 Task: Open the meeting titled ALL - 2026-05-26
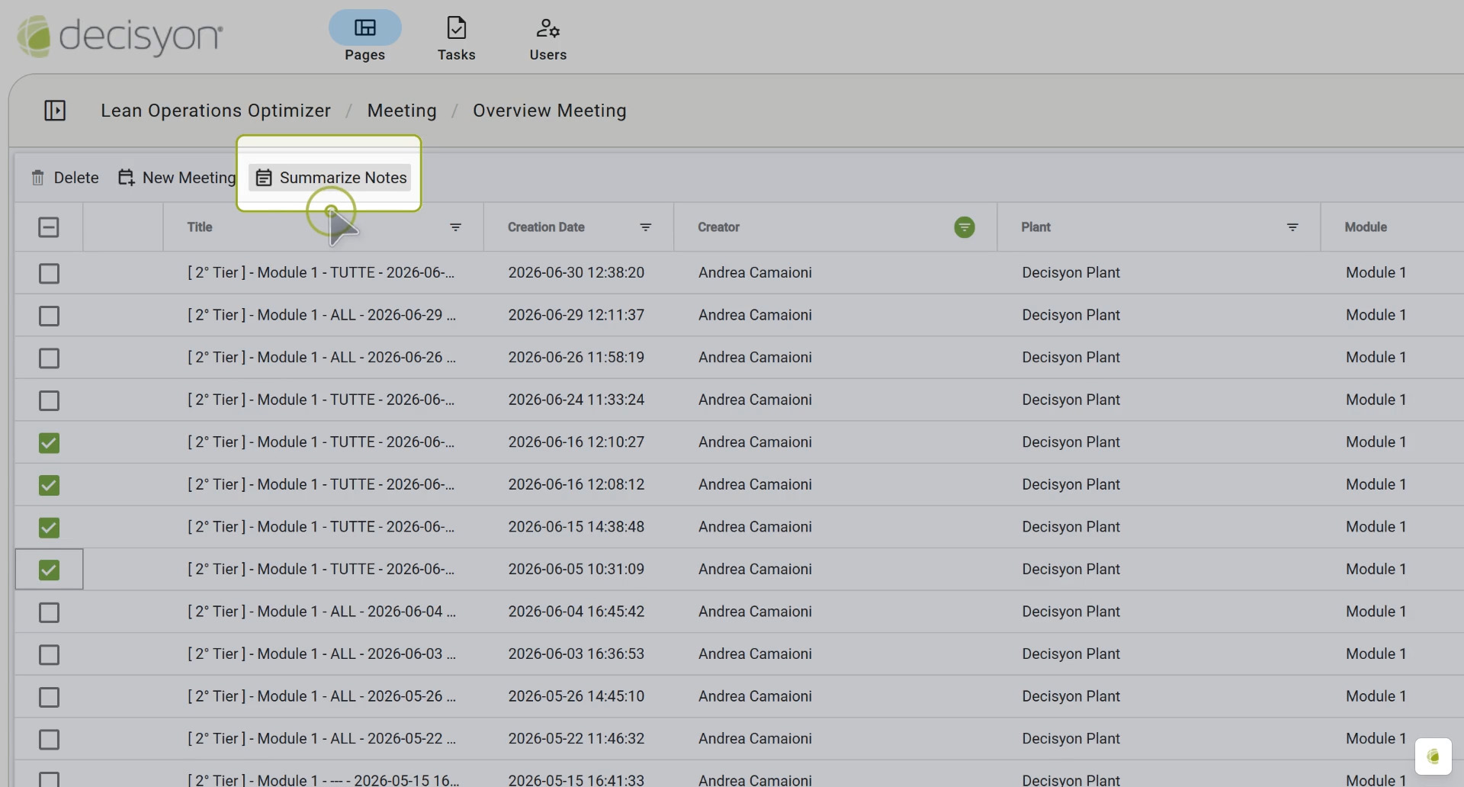click(x=322, y=696)
